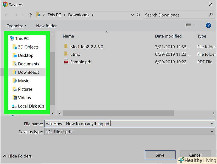Click the Back navigation arrow
This screenshot has width=217, height=164.
(7, 15)
